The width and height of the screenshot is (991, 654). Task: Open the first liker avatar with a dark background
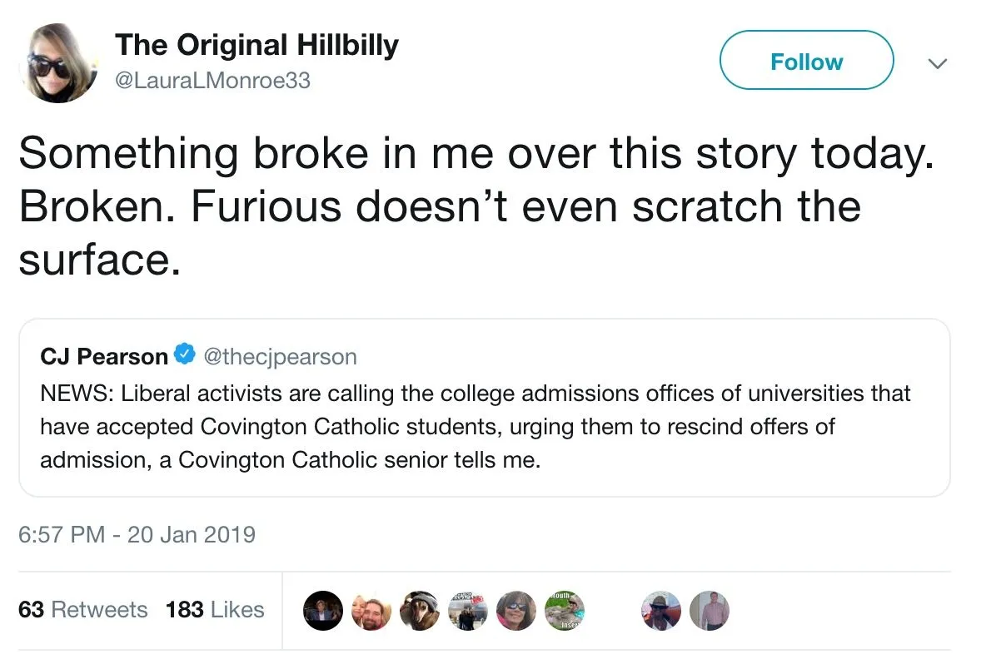click(322, 611)
